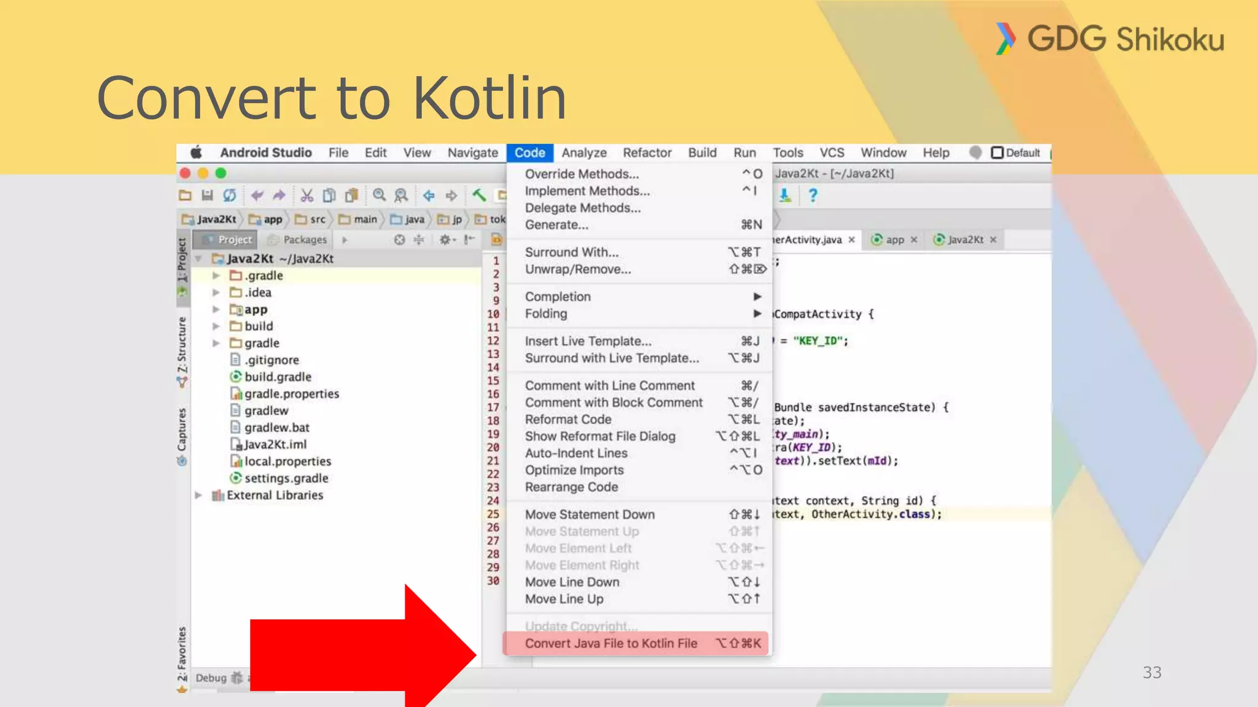The height and width of the screenshot is (707, 1258).
Task: Switch to the Project view tab
Action: [x=226, y=240]
